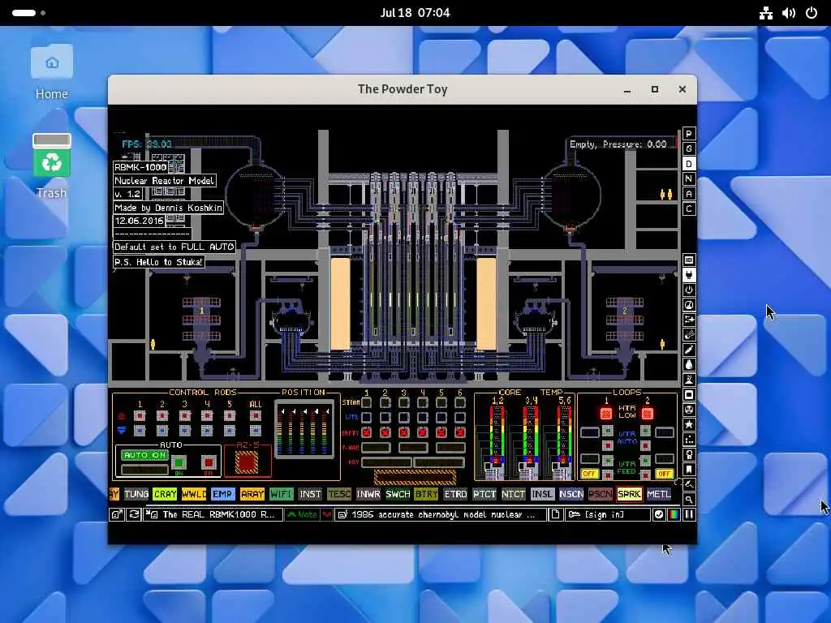Open the Game of Life dots icon

coord(689,440)
